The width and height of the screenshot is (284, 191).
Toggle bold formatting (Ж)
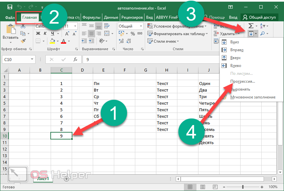tap(38, 33)
